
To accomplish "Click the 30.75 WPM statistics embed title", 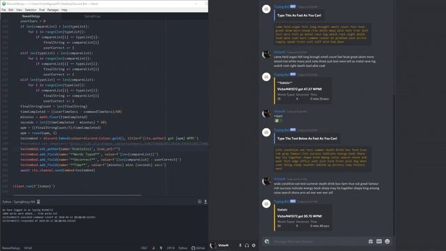I will (x=300, y=216).
